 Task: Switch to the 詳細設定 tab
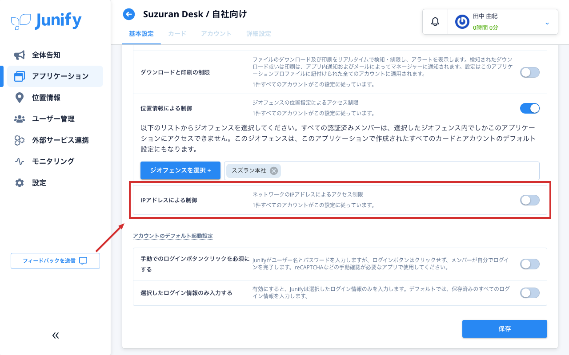point(259,34)
